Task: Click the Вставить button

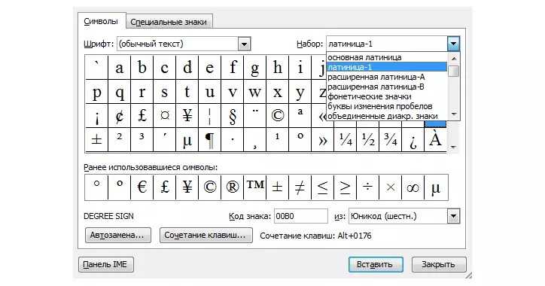Action: (376, 264)
